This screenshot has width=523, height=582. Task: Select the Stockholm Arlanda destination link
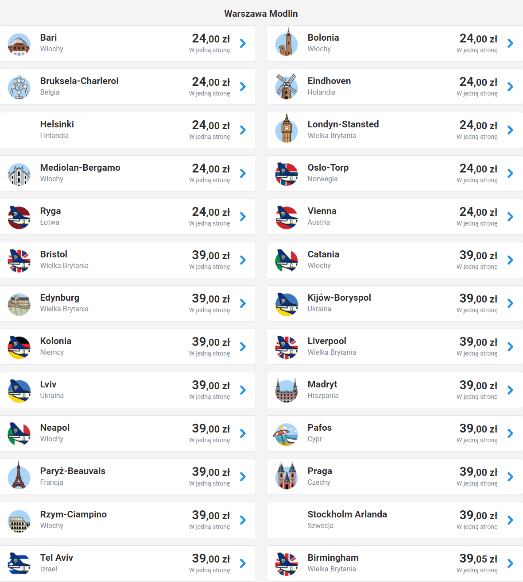[347, 514]
